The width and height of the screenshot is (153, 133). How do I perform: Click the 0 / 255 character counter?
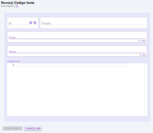(x=142, y=55)
